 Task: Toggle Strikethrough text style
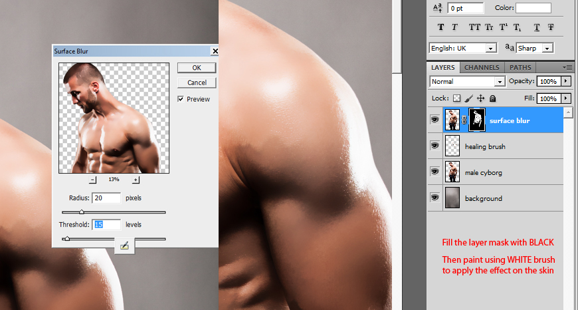tap(551, 27)
